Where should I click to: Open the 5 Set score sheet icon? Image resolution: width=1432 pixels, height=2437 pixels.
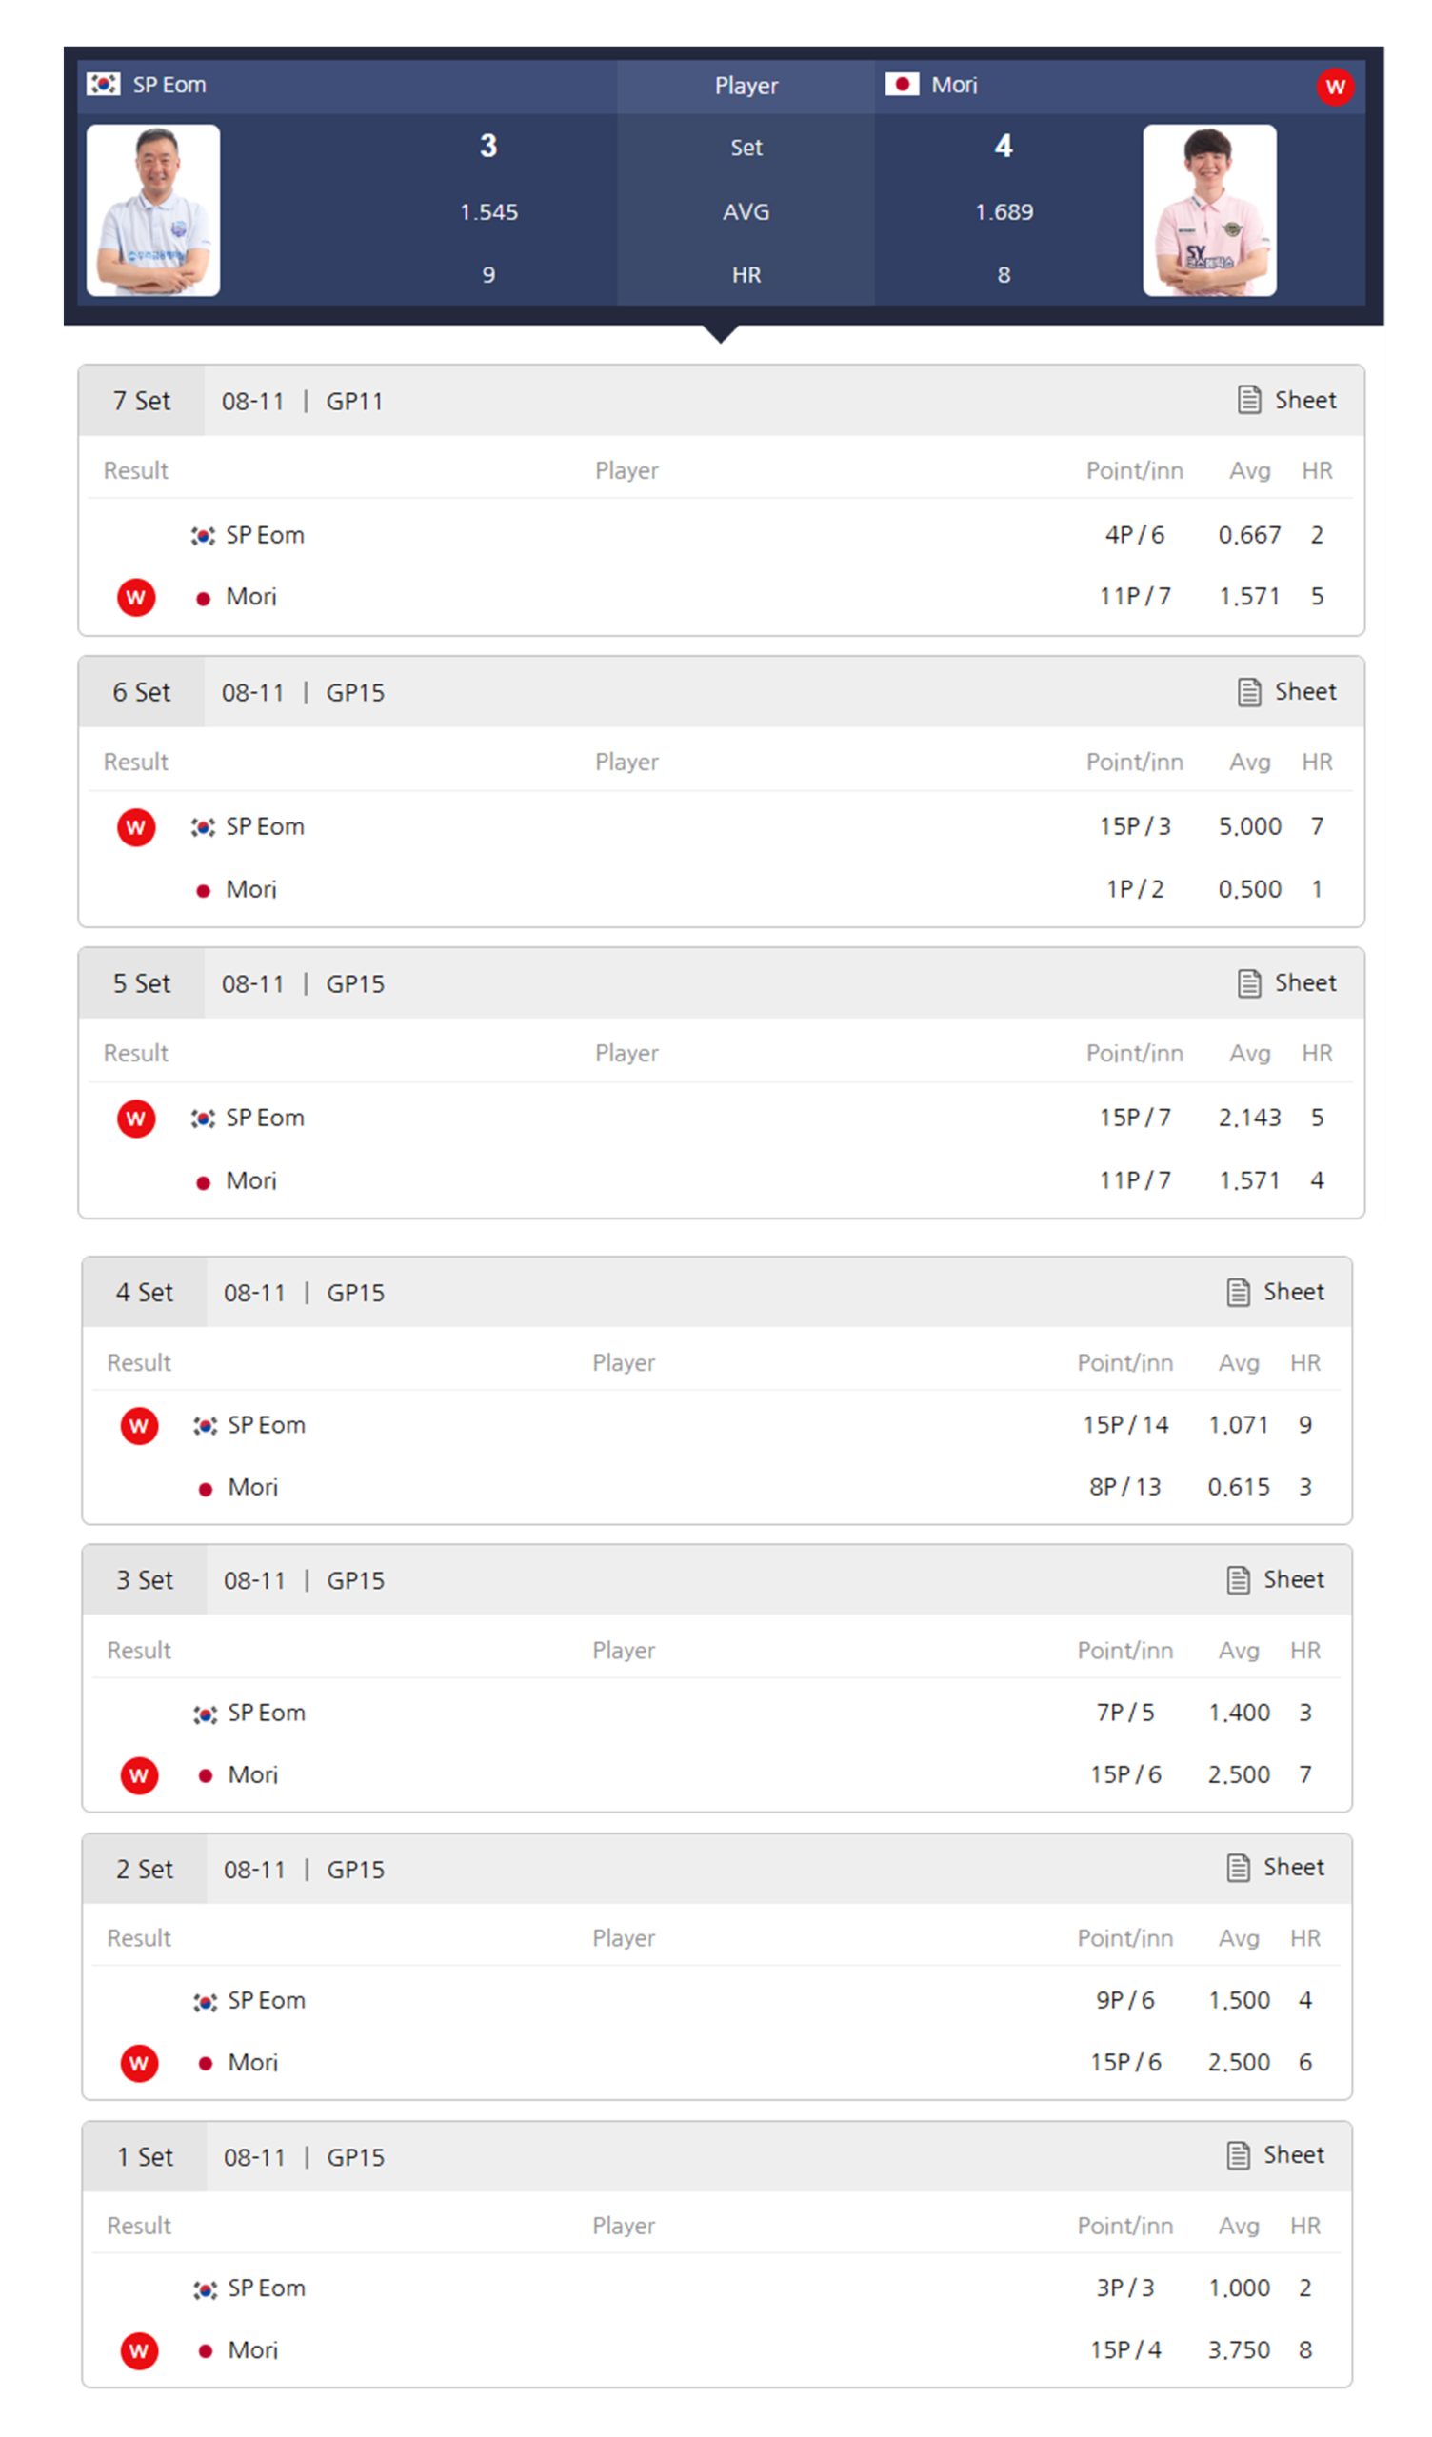[1248, 982]
